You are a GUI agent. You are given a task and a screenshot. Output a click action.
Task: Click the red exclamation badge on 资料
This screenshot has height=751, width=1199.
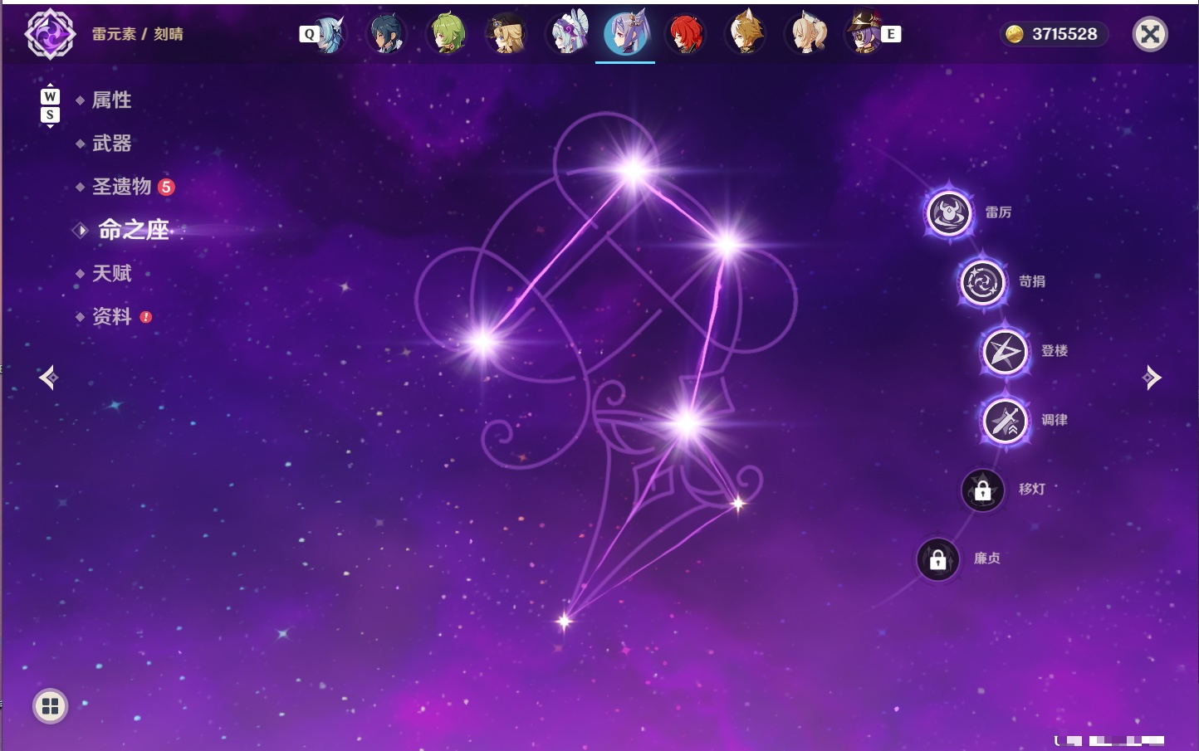(146, 317)
